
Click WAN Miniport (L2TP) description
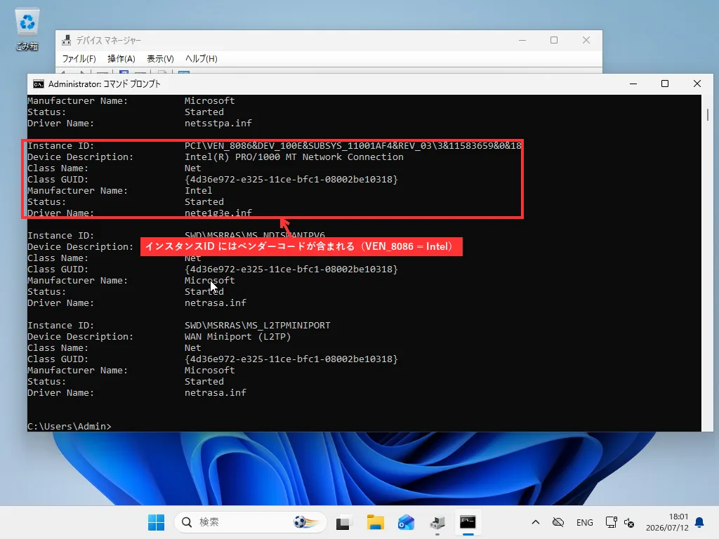tap(237, 336)
